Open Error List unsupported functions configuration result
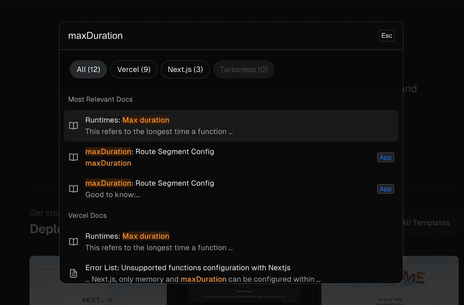Image resolution: width=464 pixels, height=305 pixels. pyautogui.click(x=215, y=273)
